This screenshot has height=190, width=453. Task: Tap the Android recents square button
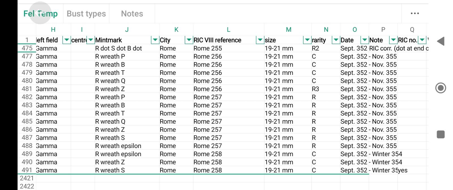441,134
